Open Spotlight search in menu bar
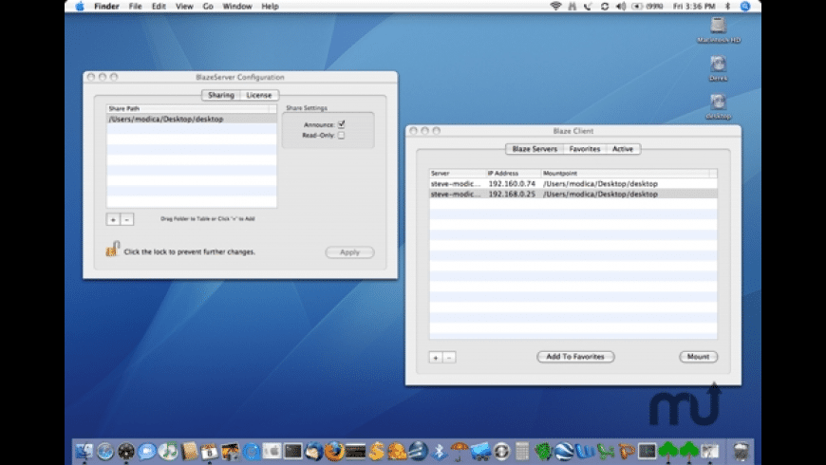 click(745, 7)
